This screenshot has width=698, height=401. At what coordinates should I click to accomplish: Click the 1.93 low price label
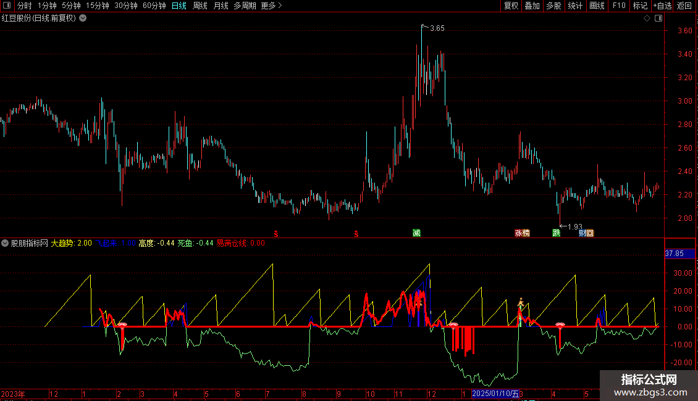coord(574,227)
